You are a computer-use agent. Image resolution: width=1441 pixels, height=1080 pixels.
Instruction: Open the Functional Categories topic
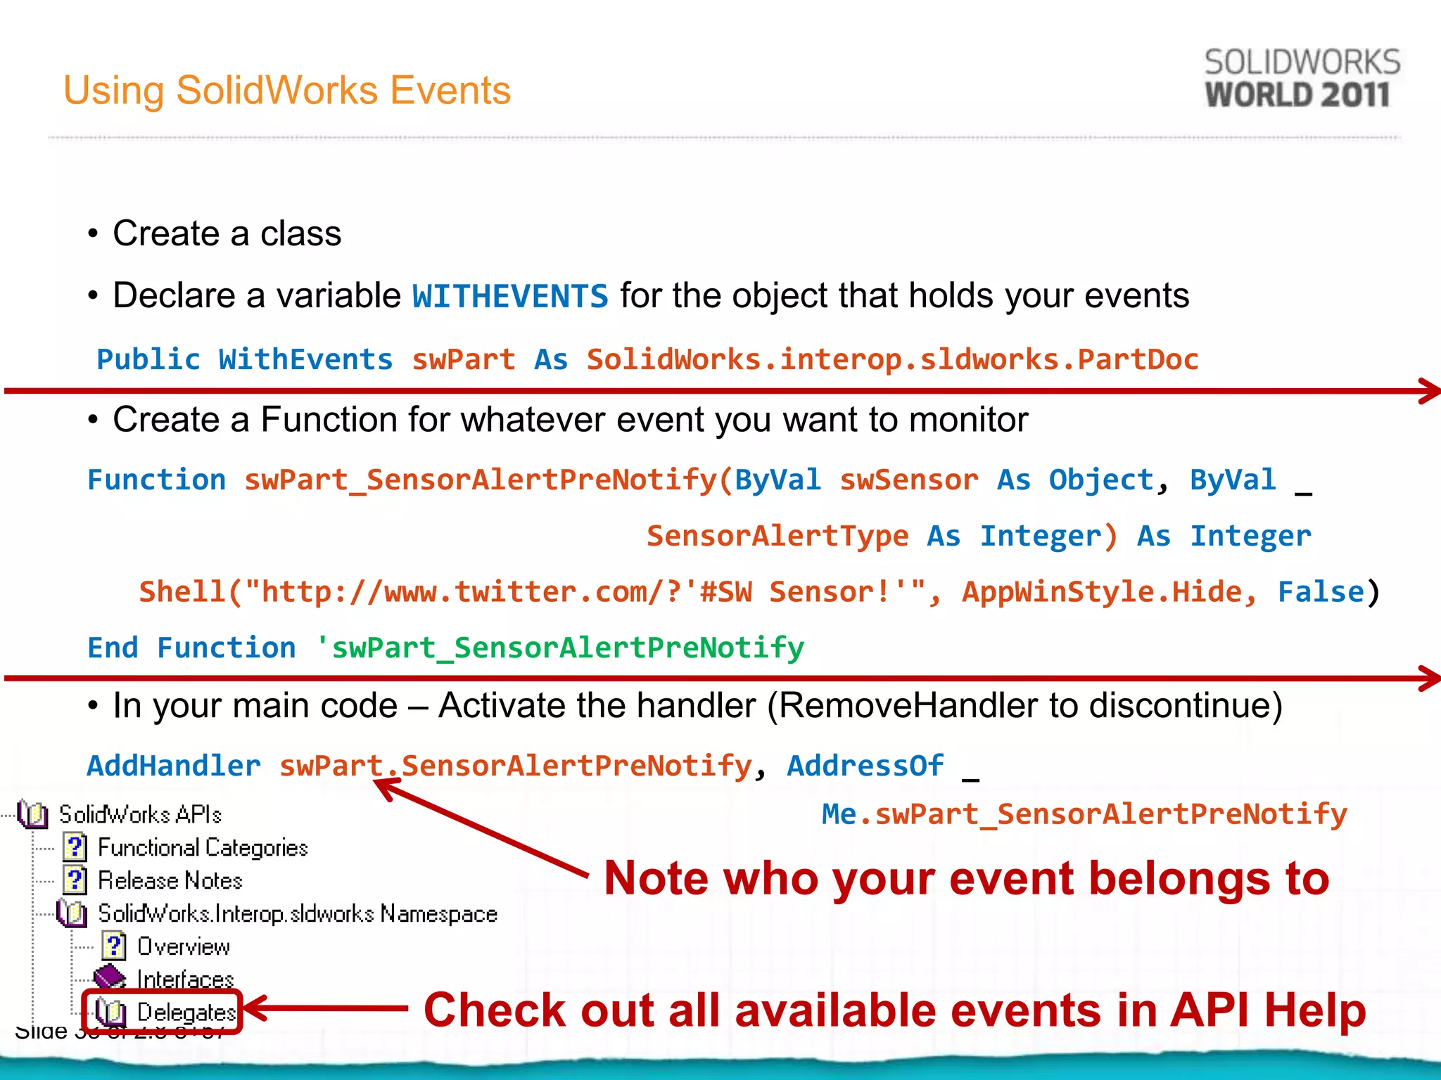(203, 847)
